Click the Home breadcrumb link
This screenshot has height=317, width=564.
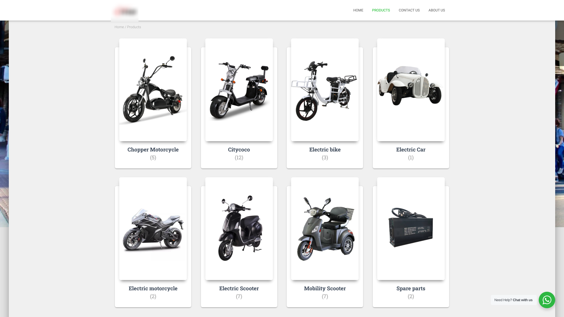(119, 27)
